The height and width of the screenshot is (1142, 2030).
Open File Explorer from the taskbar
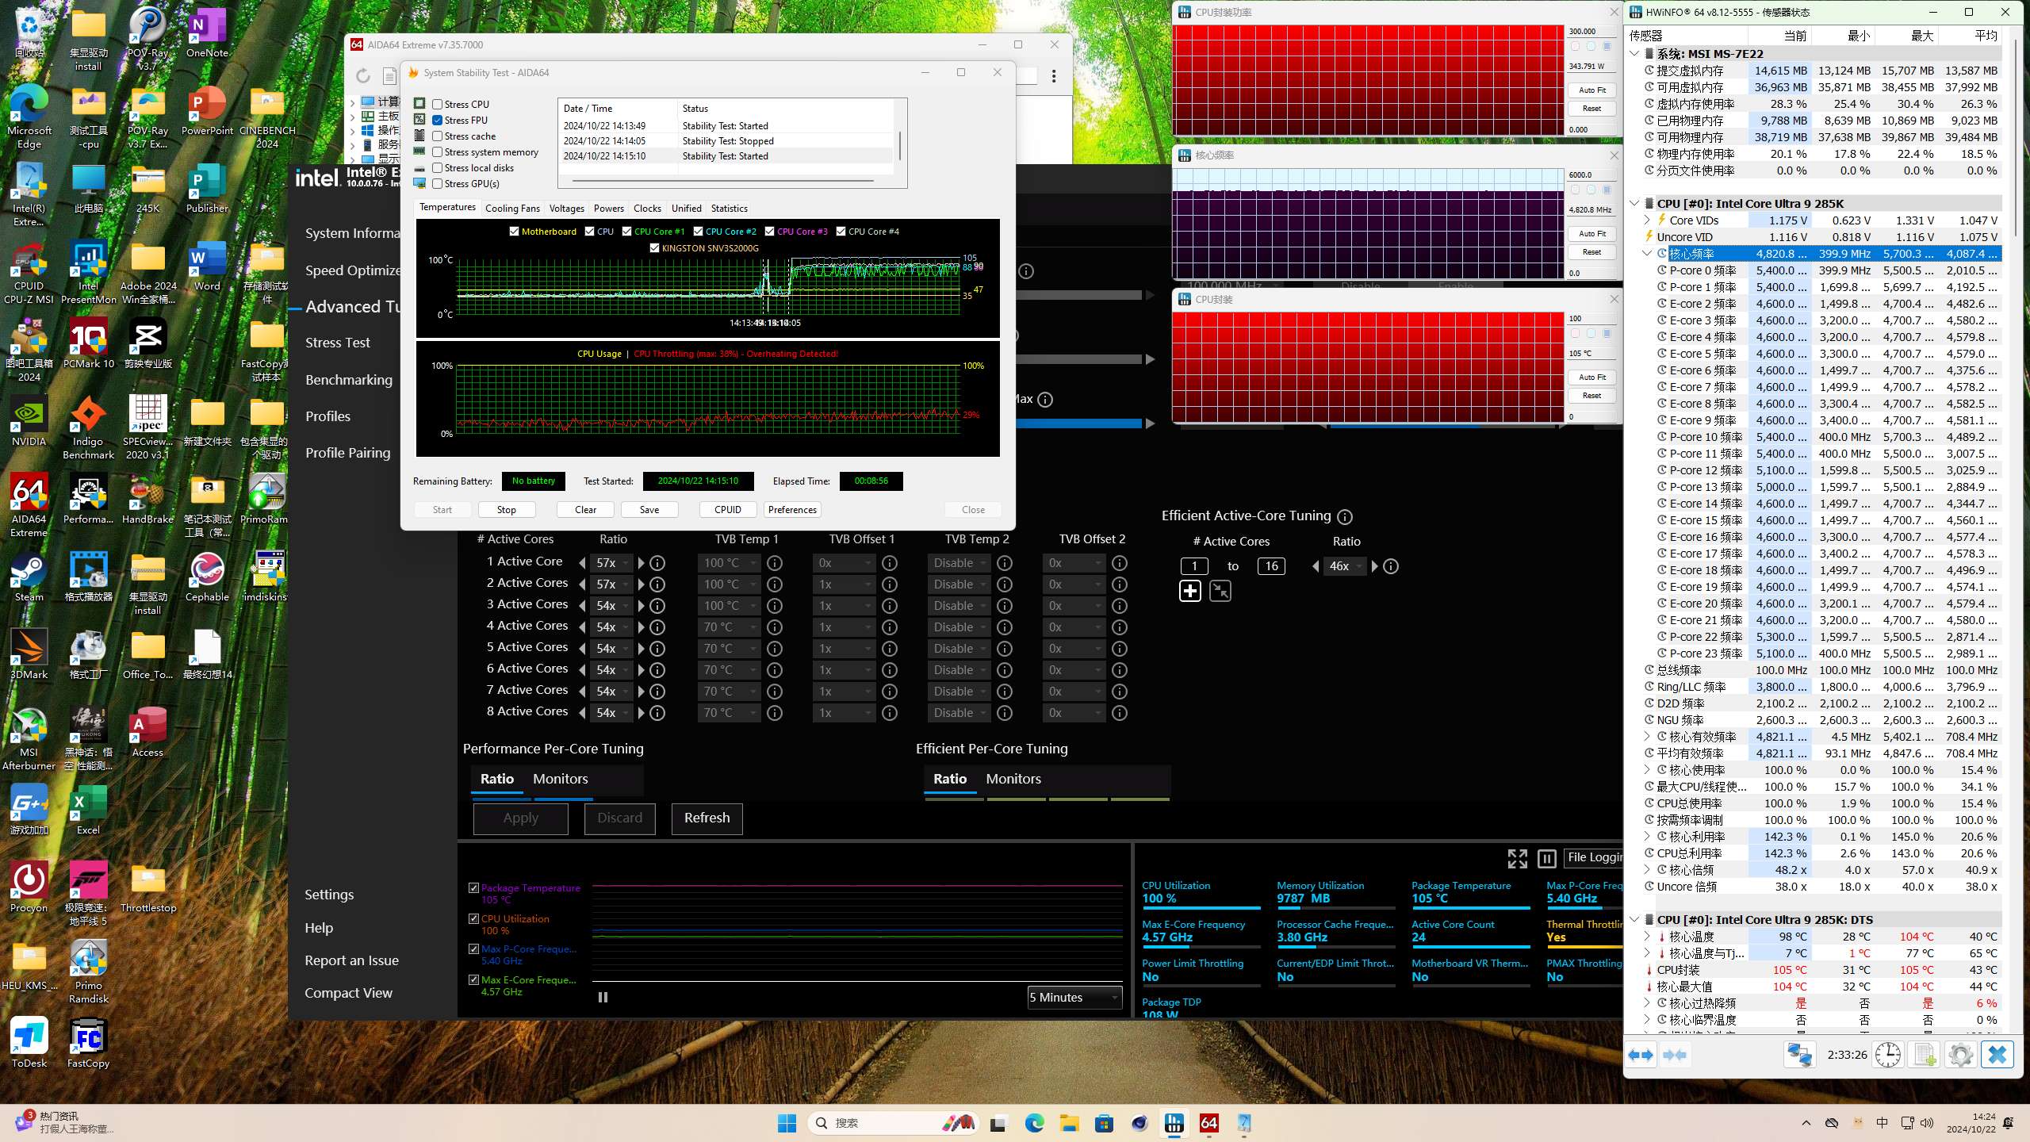coord(1069,1123)
